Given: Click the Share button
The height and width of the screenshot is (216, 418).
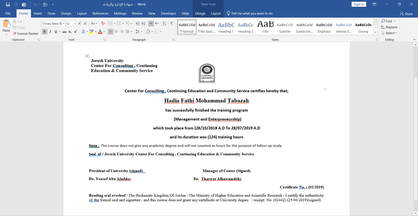Looking at the screenshot, I should [x=406, y=13].
